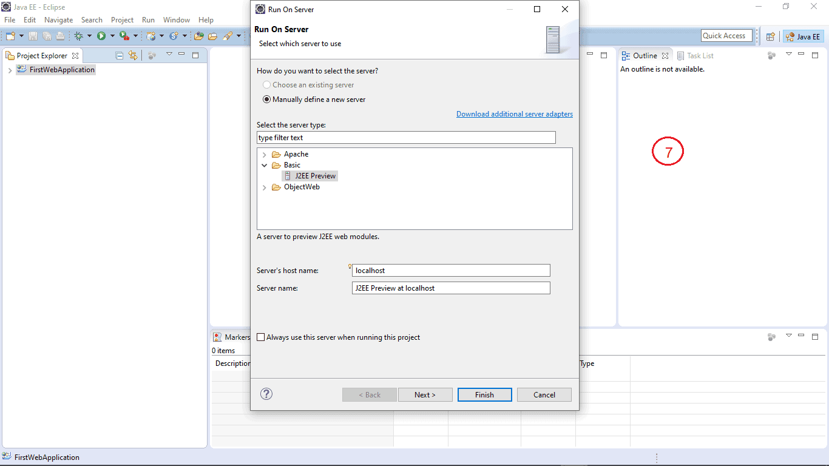Click the Finish button
Screen dimensions: 829x466
pos(484,395)
